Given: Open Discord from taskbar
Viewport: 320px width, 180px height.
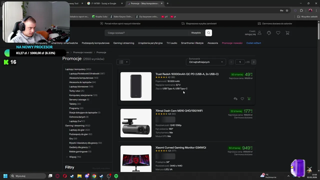Looking at the screenshot, I should pos(87,176).
